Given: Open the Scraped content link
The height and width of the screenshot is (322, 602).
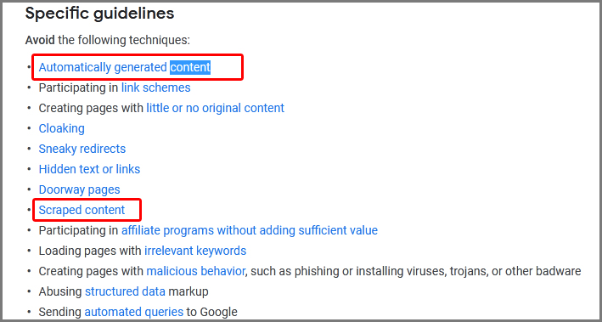Looking at the screenshot, I should (82, 210).
